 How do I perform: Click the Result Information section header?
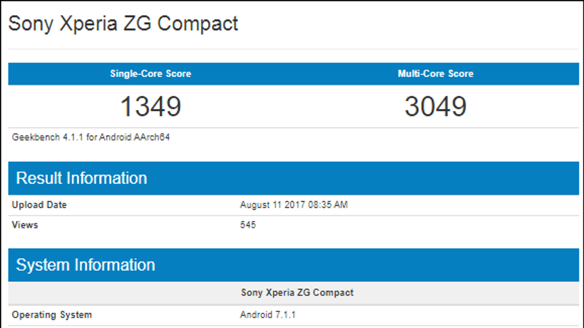81,178
